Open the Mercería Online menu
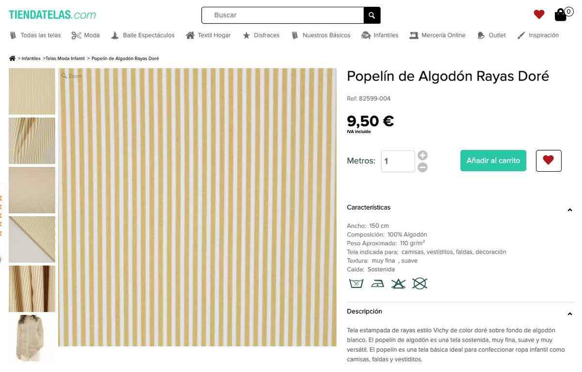 pos(437,35)
